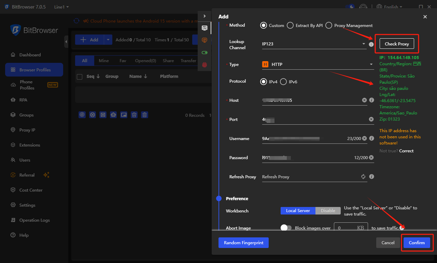Viewport: 437px width, 263px height.
Task: Click the refresh icon in Refresh Proxy field
Action: pos(363,177)
